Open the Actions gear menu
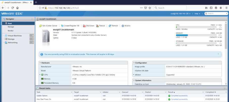 click(x=126, y=26)
